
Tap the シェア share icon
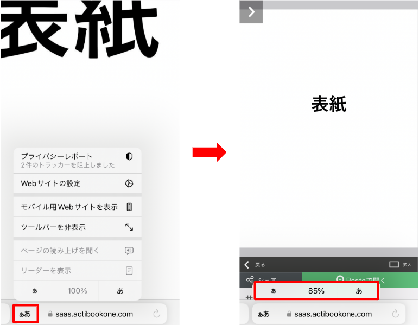point(250,280)
